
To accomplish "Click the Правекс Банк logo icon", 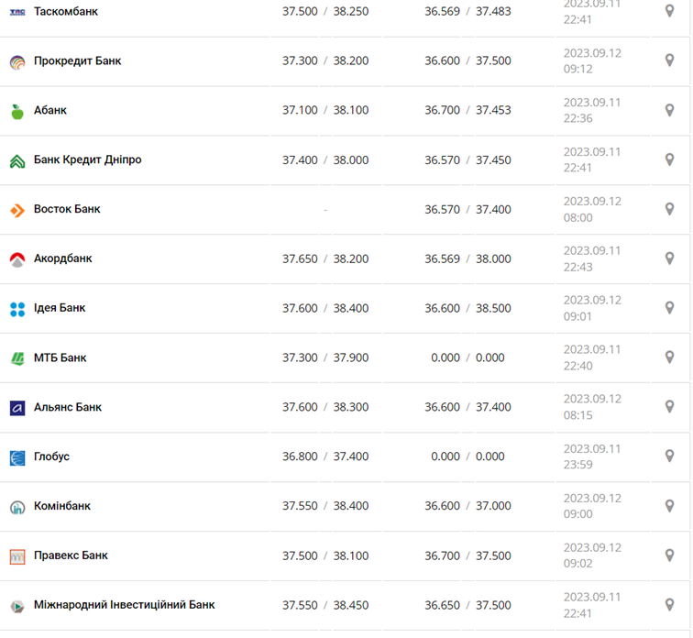I will coord(16,556).
